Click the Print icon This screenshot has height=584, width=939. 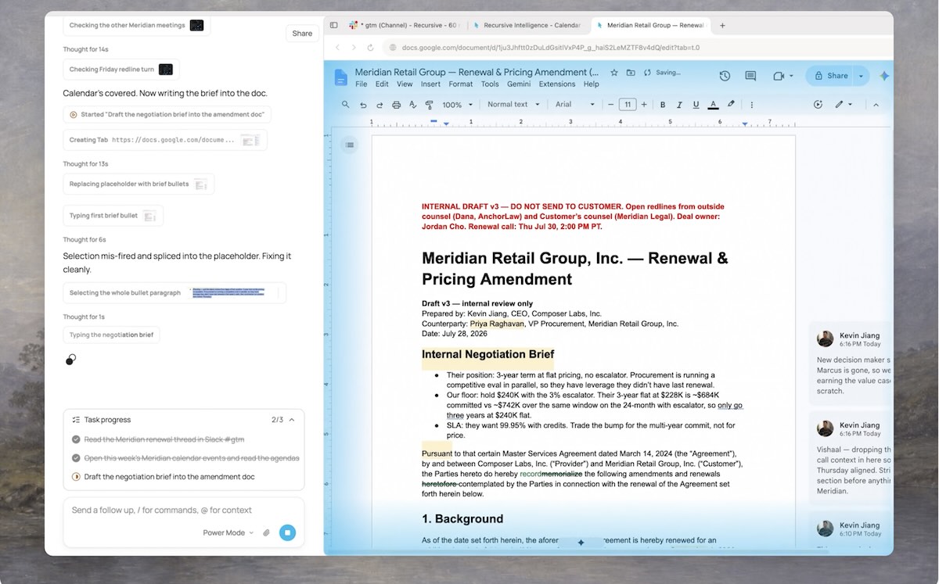(396, 104)
